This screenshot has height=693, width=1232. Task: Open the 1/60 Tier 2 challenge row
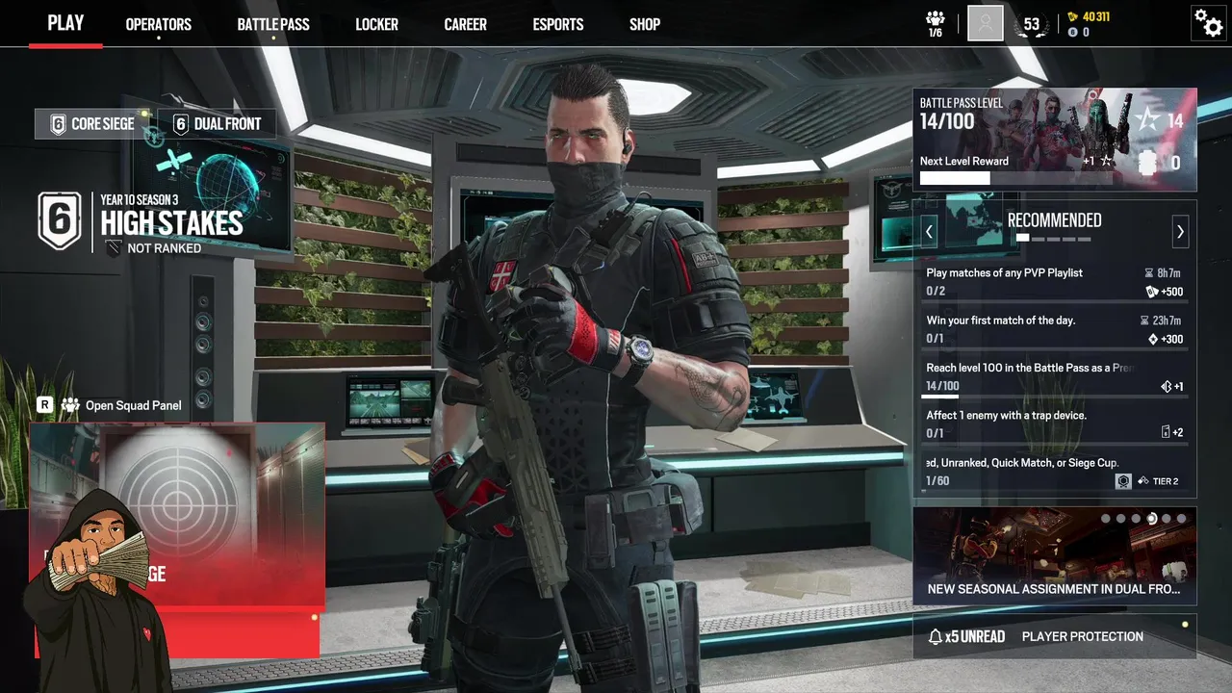coord(1054,472)
